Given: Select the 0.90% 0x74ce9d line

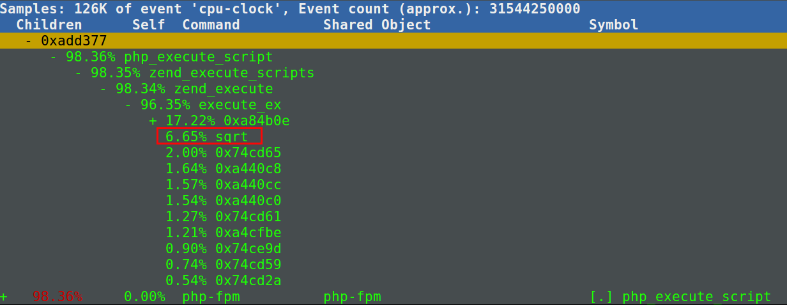Looking at the screenshot, I should [x=223, y=249].
